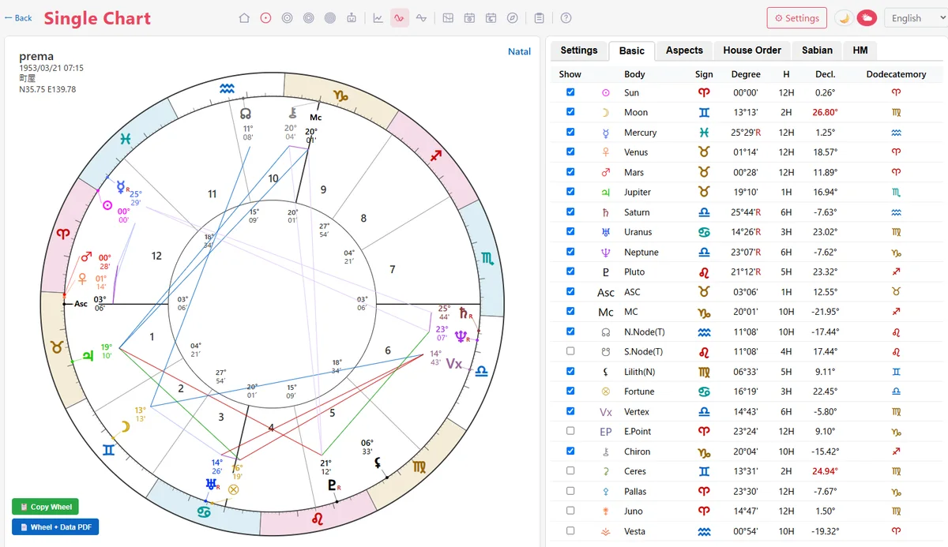Click the Back link
This screenshot has width=948, height=547.
tap(18, 17)
